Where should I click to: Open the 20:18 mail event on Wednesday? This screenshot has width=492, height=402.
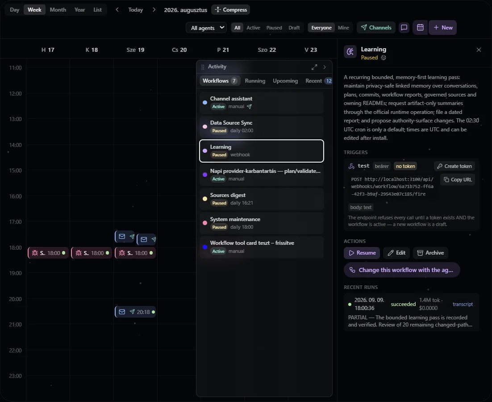coord(135,312)
